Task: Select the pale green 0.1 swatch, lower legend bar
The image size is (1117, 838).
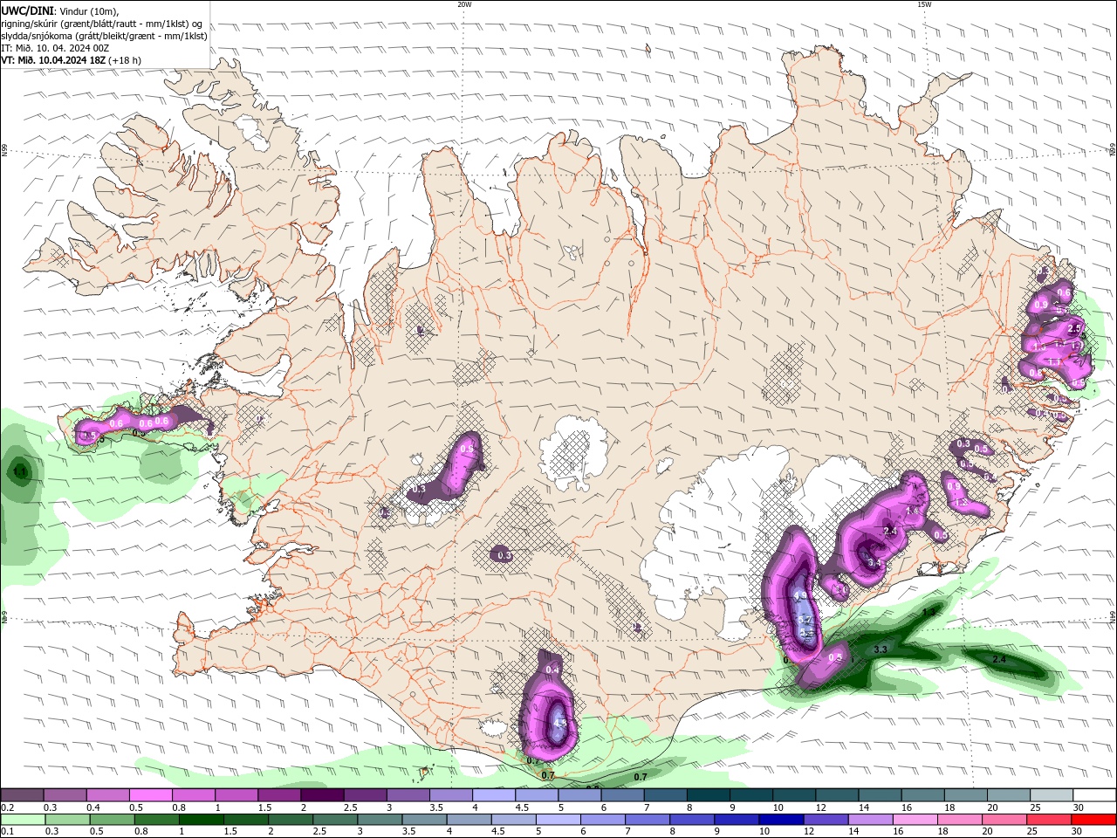Action: click(22, 820)
